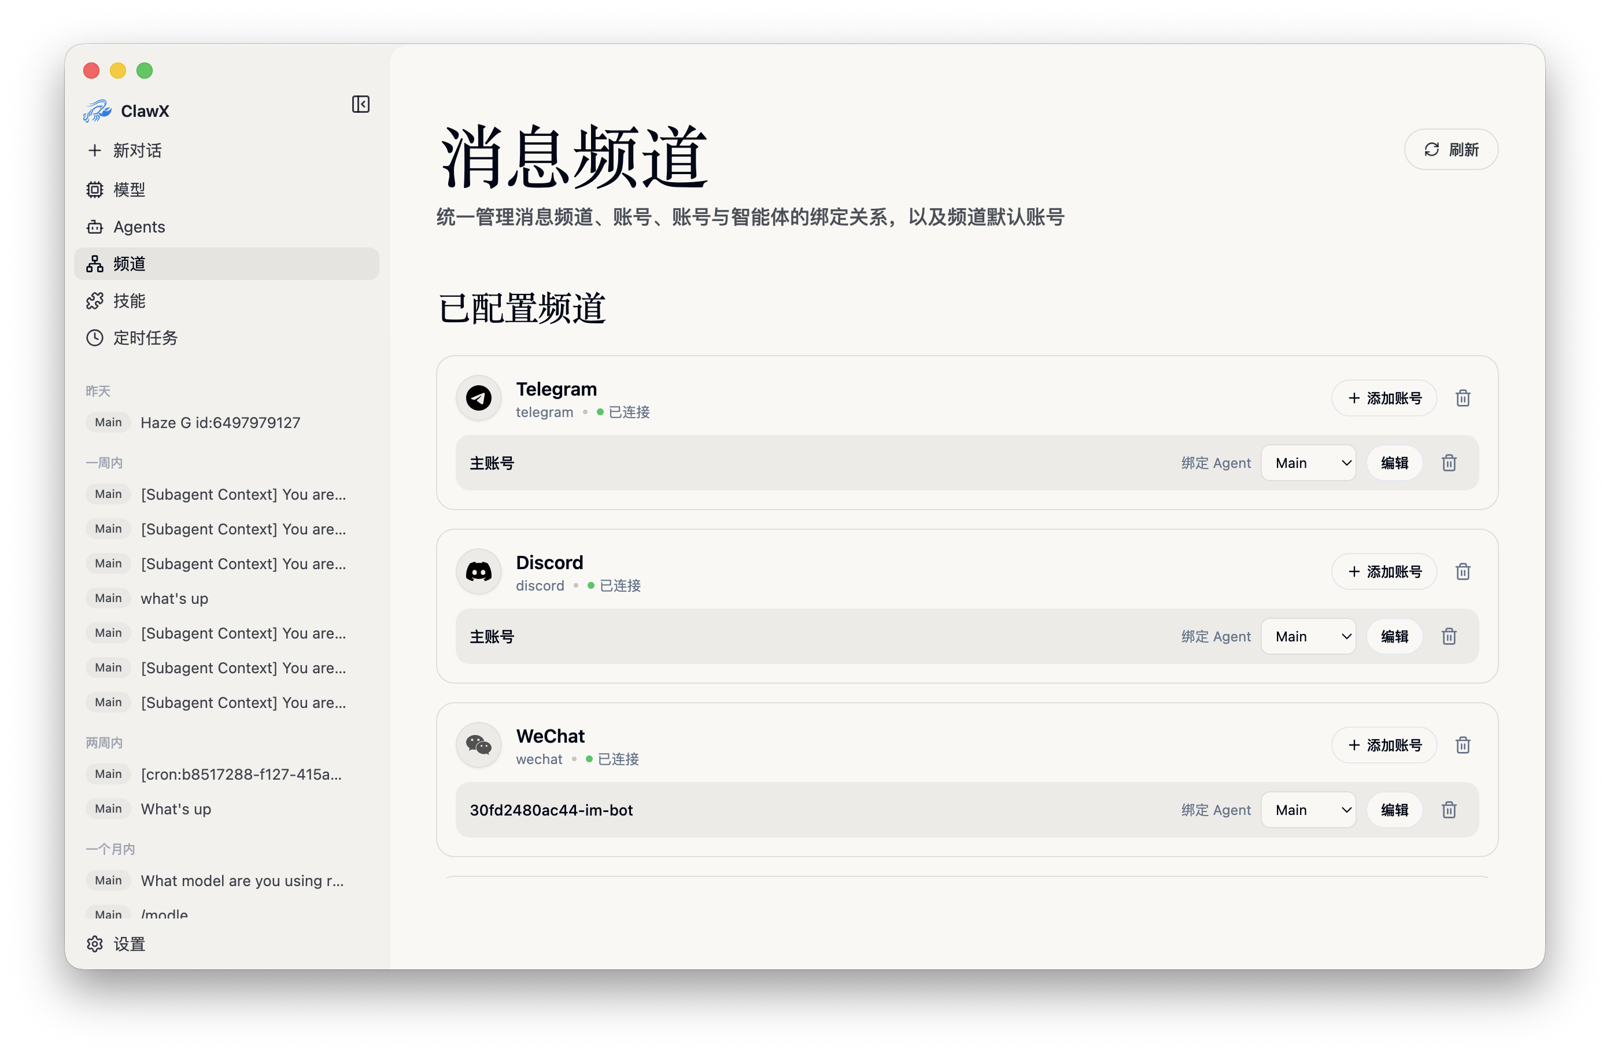Remove Discord 主账号 with its trash icon

1449,636
